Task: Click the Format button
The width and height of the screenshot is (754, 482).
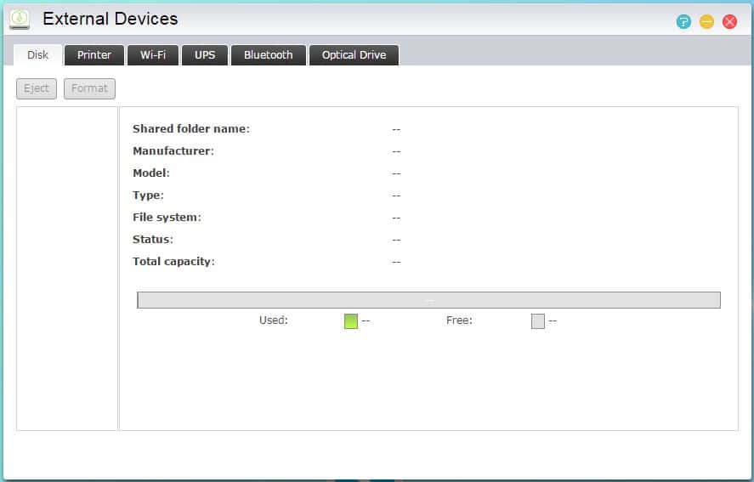Action: tap(89, 88)
